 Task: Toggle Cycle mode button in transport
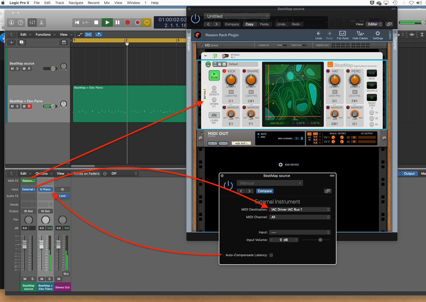(147, 22)
